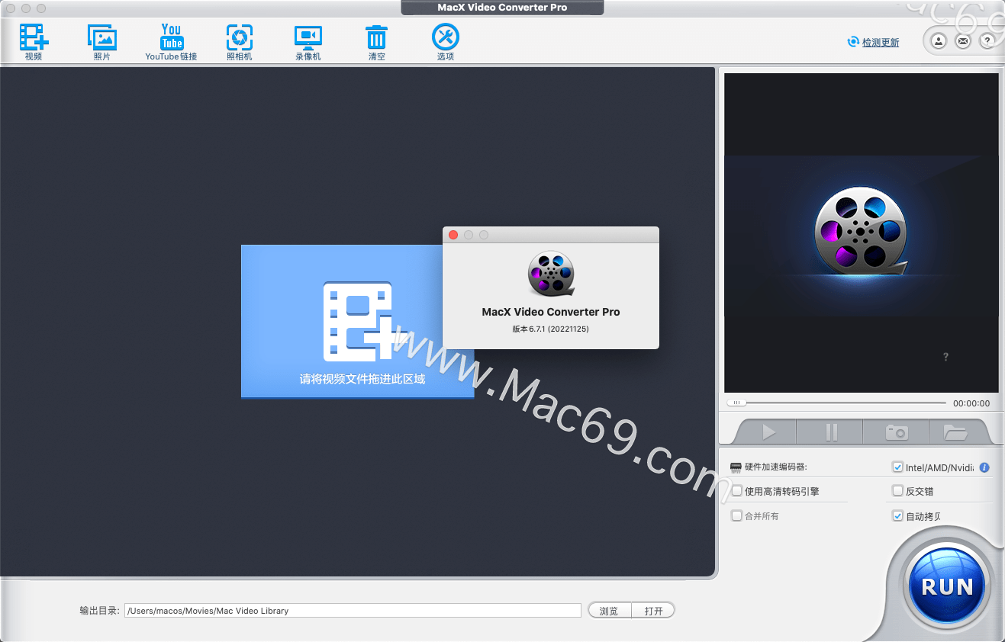The image size is (1005, 642).
Task: Click the email envelope icon at top right
Action: pos(962,41)
